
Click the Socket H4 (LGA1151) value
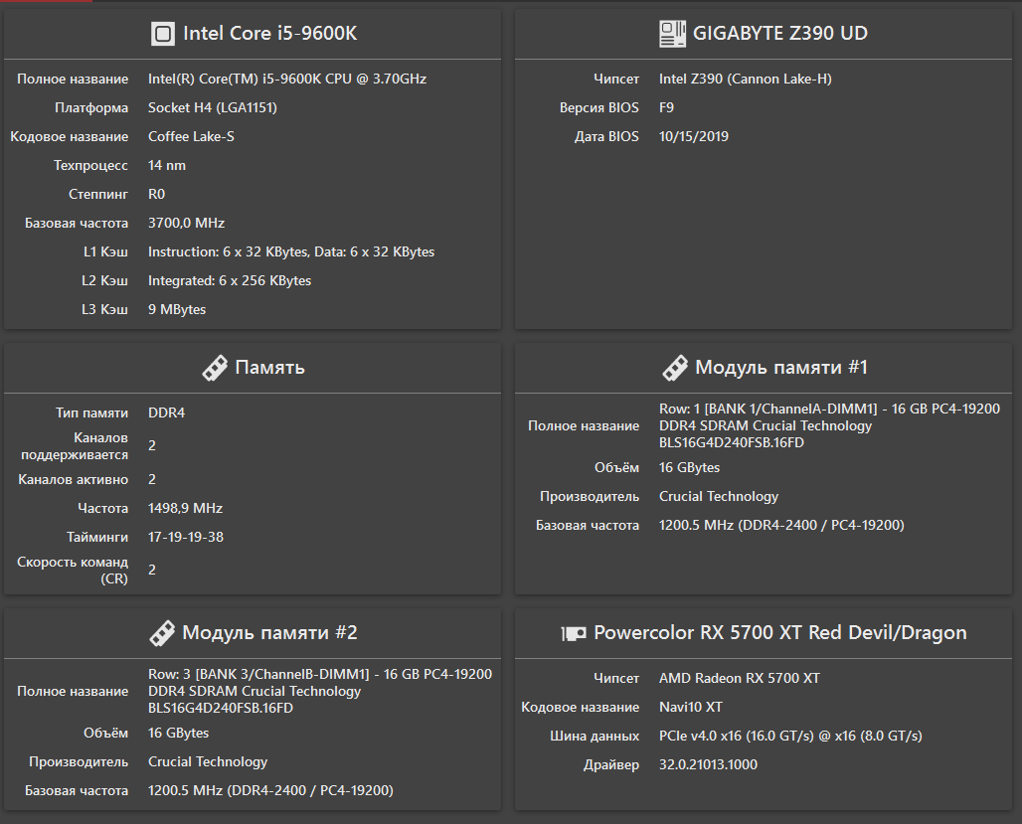(213, 107)
